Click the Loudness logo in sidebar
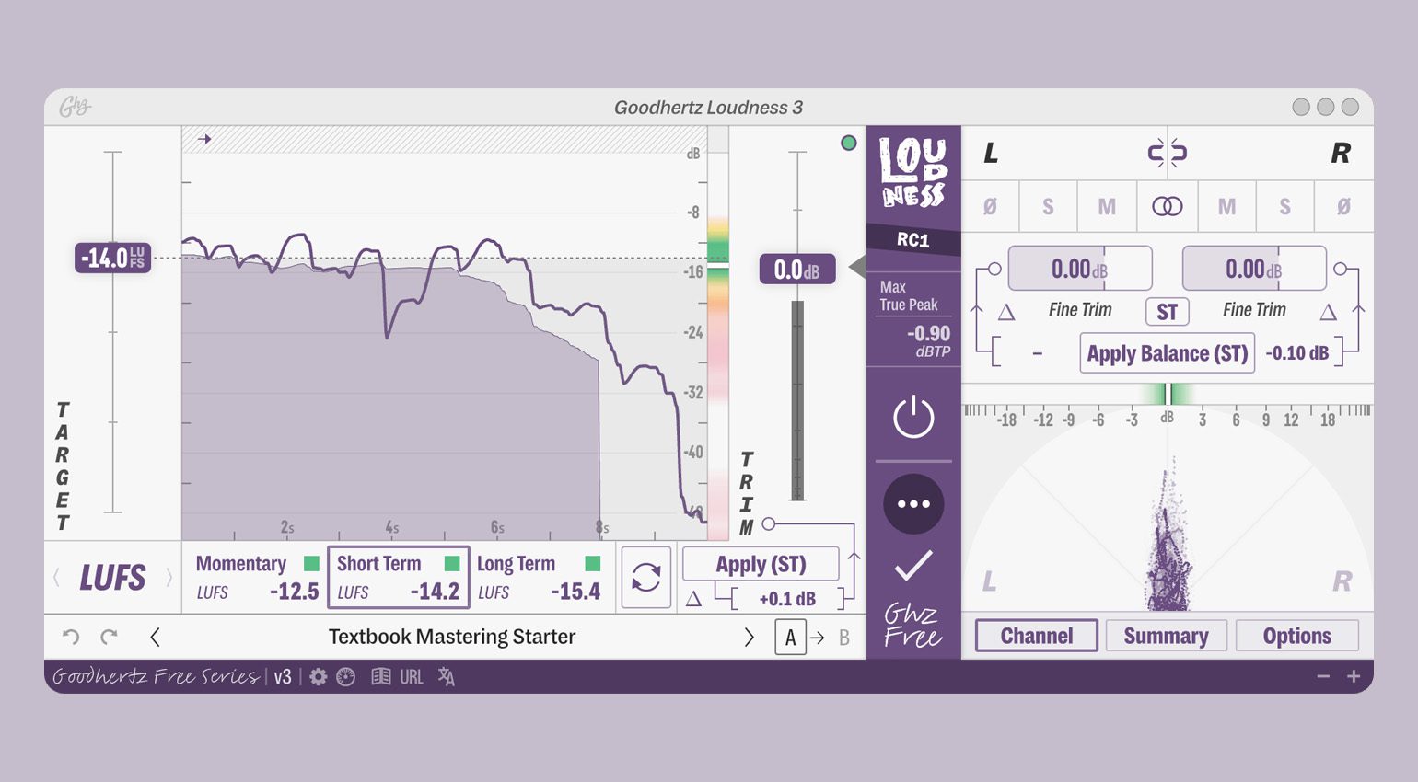 click(x=912, y=172)
